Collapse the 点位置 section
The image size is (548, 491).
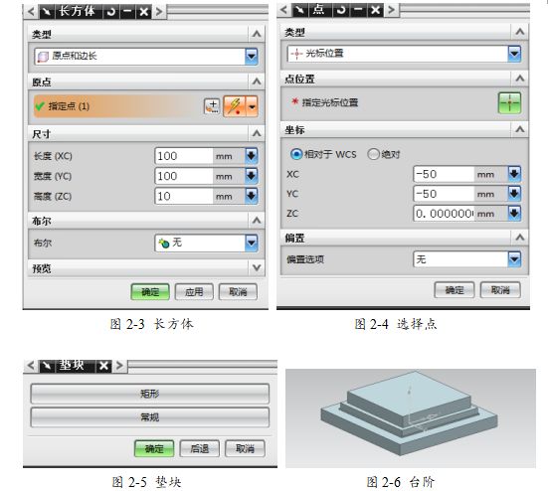pos(520,79)
